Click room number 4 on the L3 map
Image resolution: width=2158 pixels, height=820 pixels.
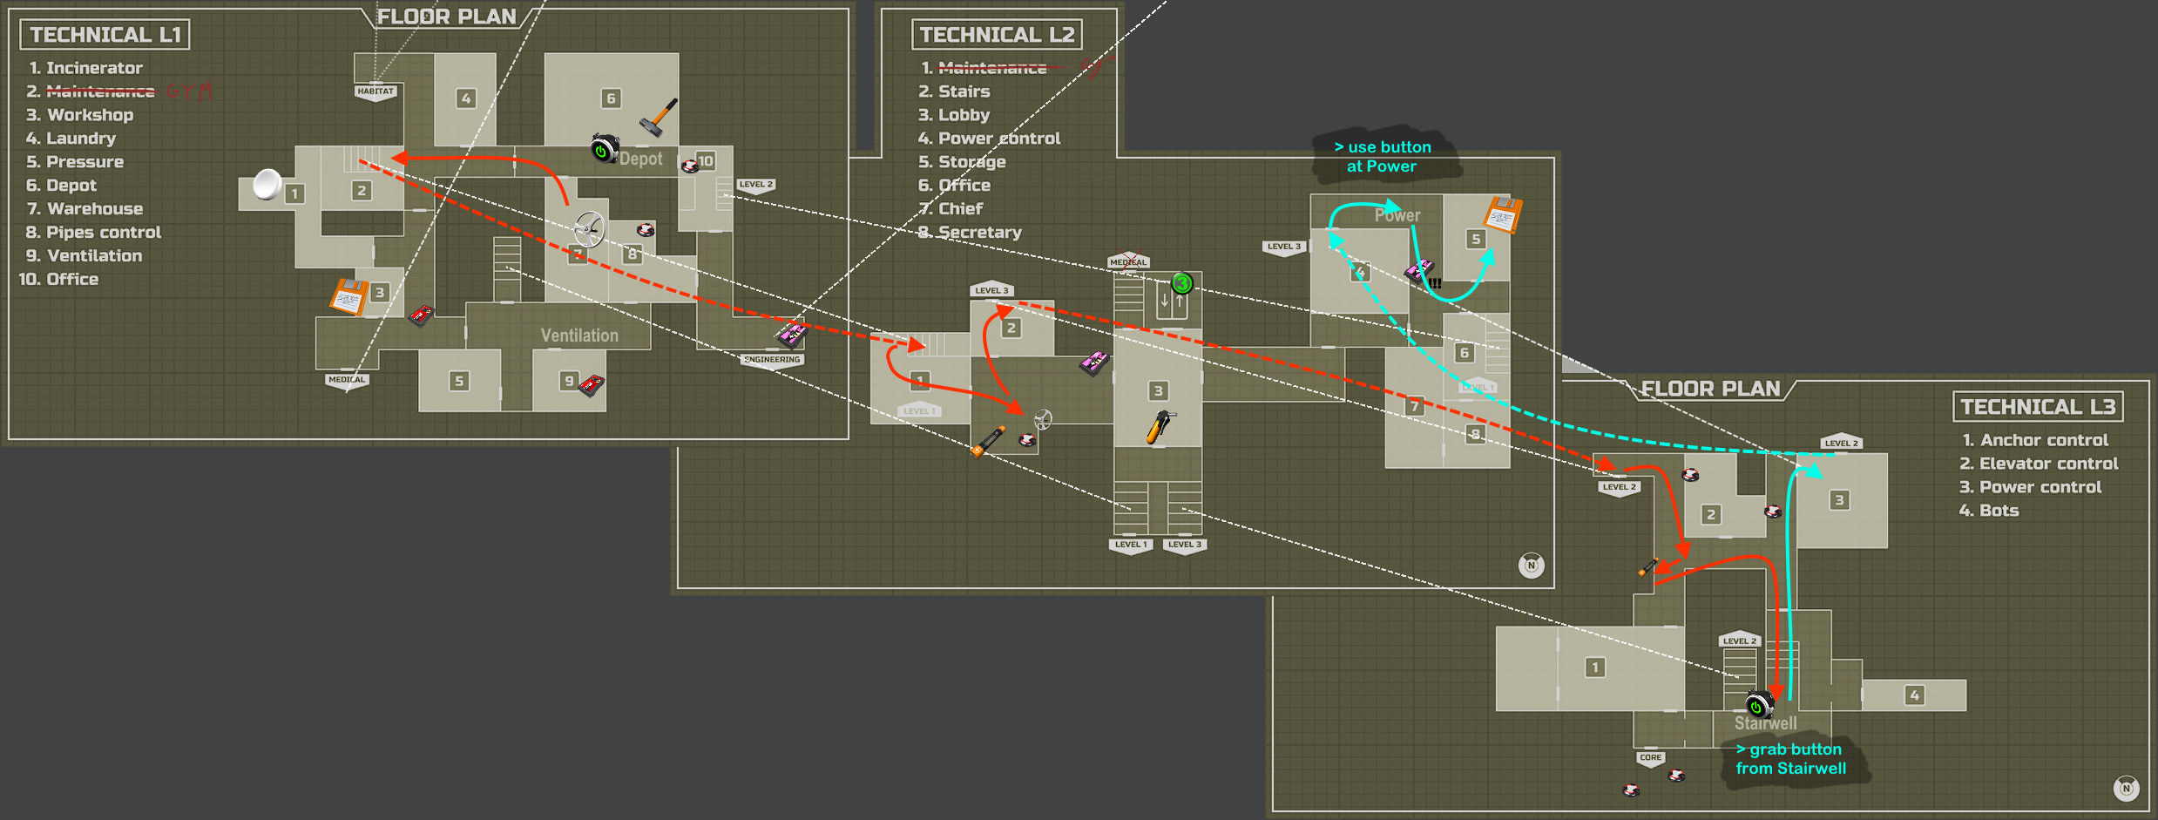(1914, 695)
